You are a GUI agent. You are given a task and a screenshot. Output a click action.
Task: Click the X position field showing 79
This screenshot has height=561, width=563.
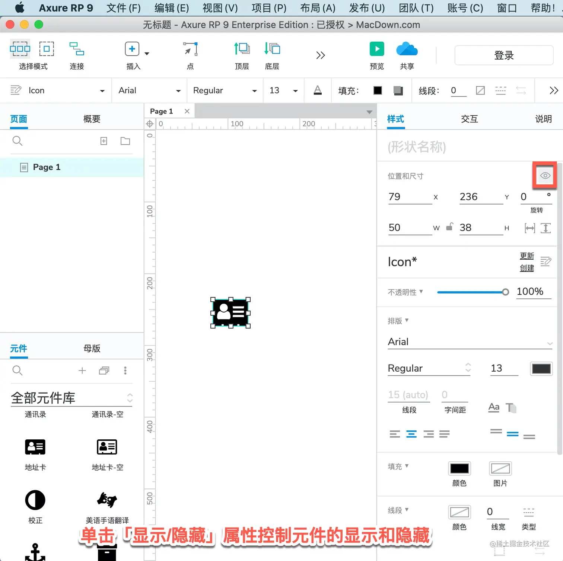tap(410, 197)
